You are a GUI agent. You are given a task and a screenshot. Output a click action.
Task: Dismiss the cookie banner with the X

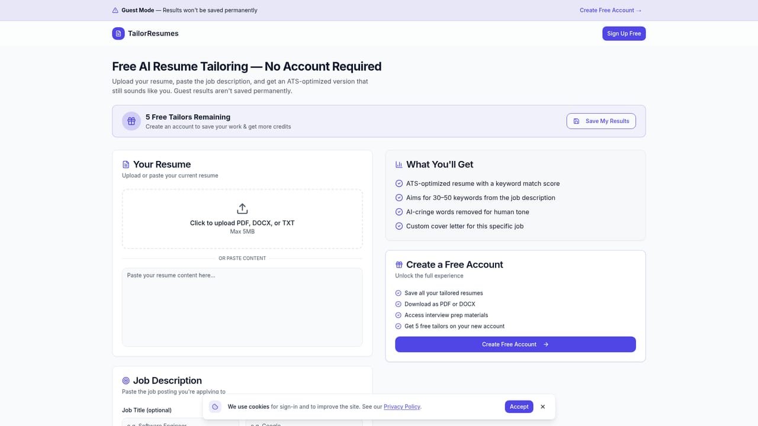[543, 406]
